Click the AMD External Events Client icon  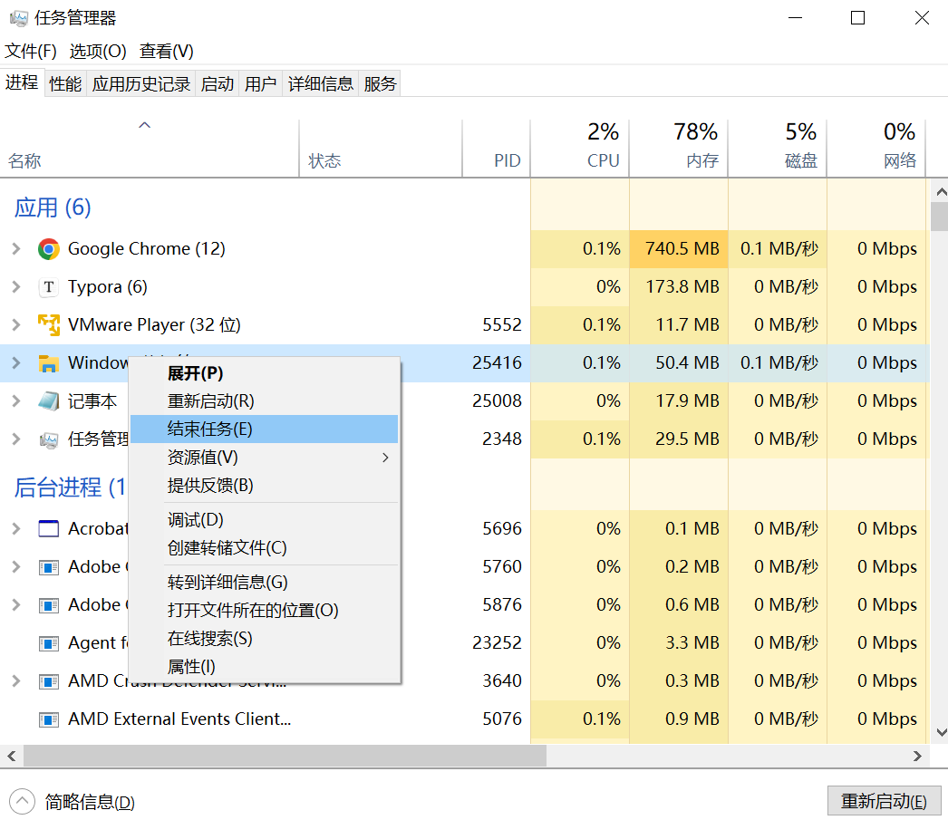[48, 719]
